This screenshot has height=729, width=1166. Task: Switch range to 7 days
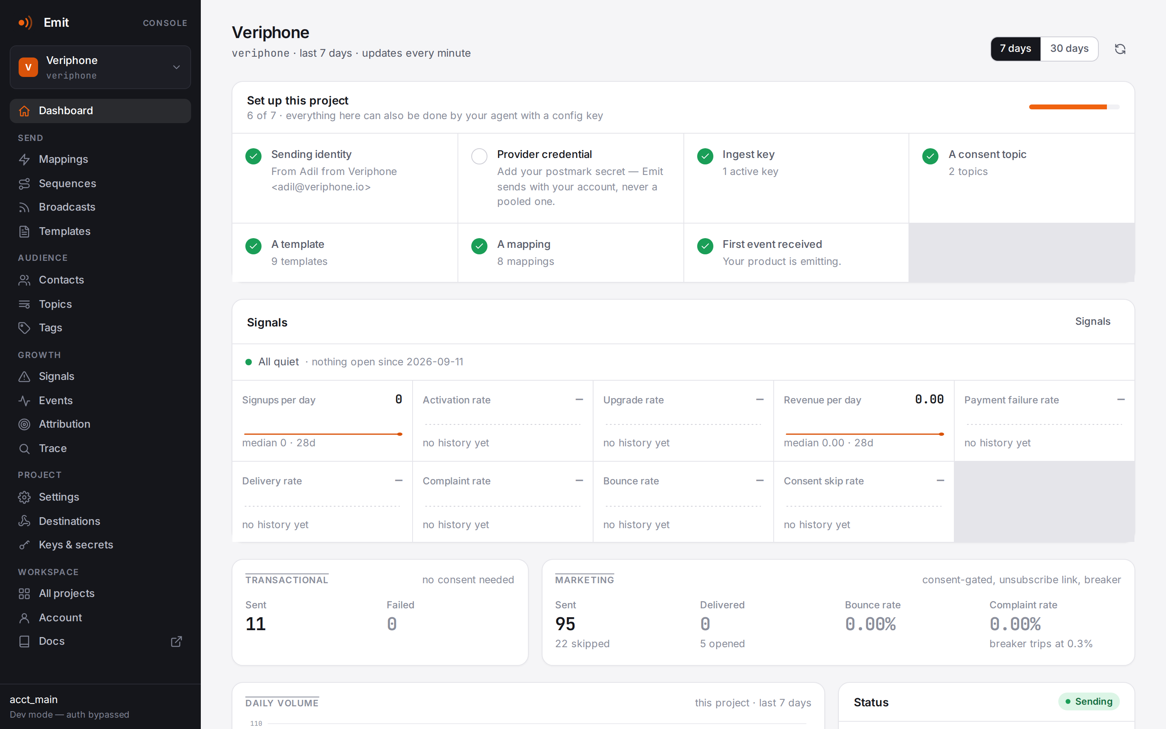click(x=1016, y=49)
